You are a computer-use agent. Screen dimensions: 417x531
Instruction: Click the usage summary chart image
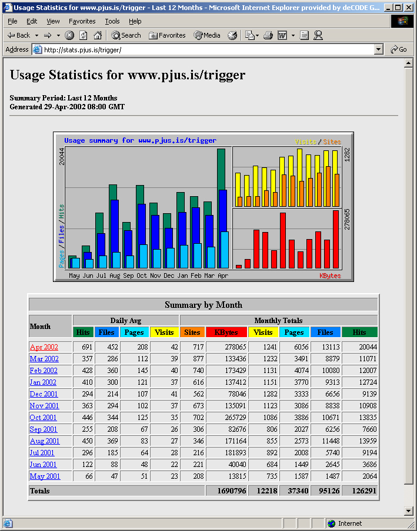[204, 207]
